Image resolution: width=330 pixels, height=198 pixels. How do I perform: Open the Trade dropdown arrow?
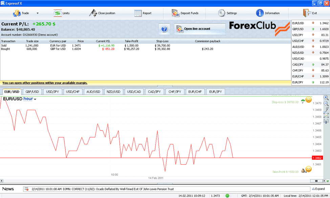[x=38, y=13]
